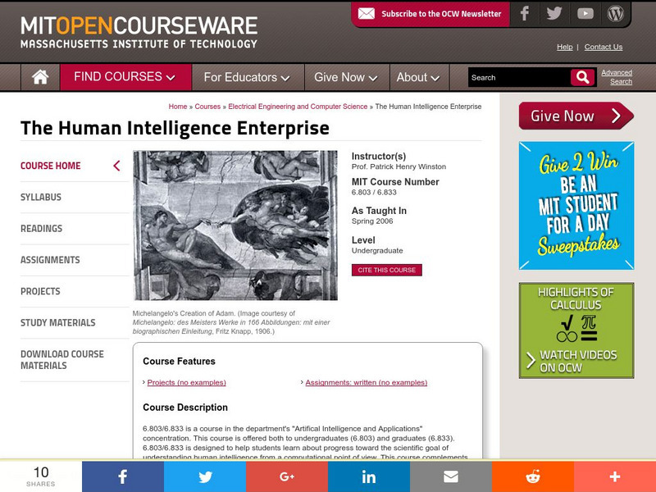Image resolution: width=656 pixels, height=492 pixels.
Task: Follow the Home breadcrumb link
Action: [178, 107]
